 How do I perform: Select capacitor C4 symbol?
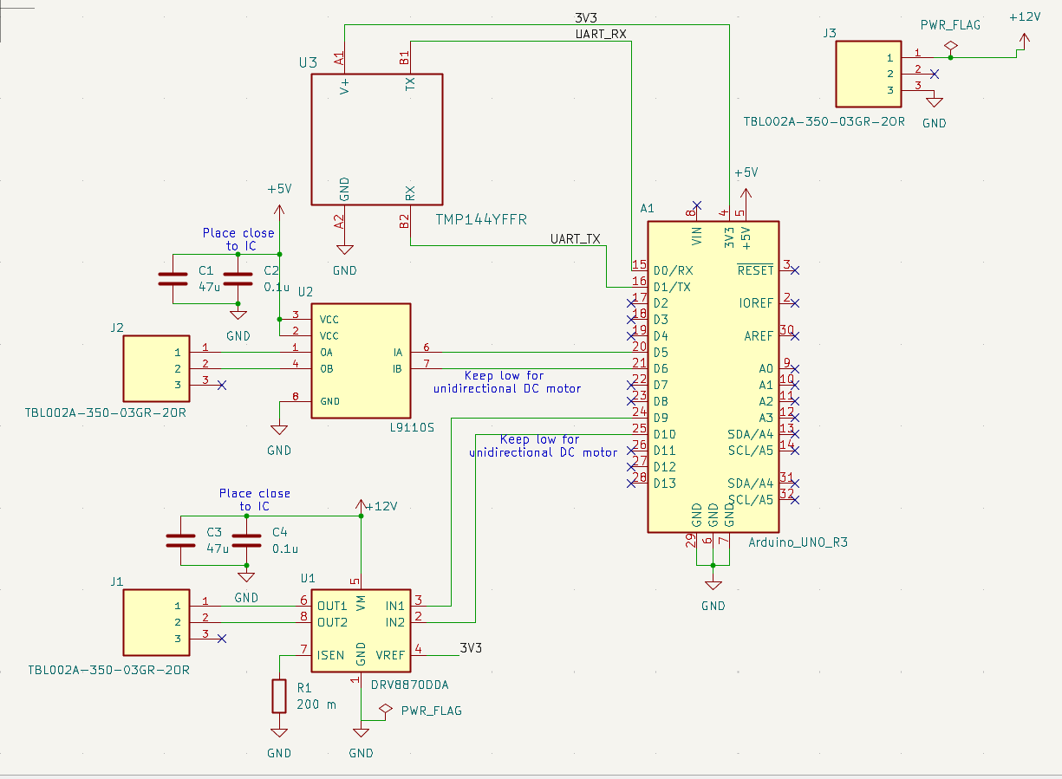coord(247,540)
